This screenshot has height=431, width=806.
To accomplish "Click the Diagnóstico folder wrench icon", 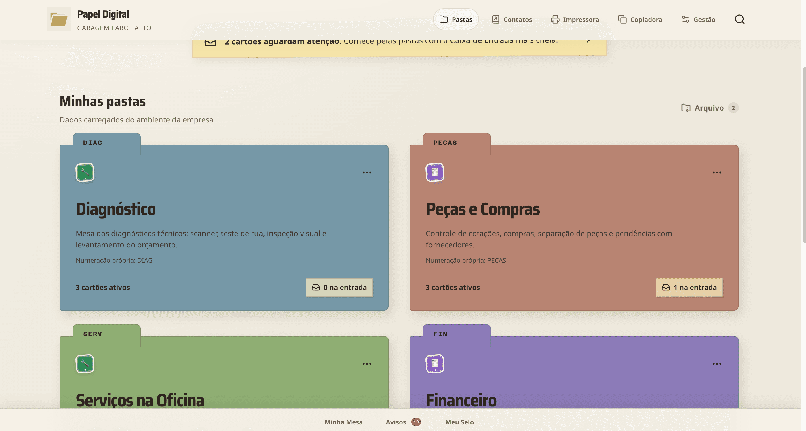I will coord(85,172).
